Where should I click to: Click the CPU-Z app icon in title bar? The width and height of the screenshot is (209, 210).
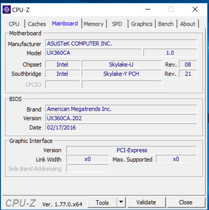click(7, 9)
